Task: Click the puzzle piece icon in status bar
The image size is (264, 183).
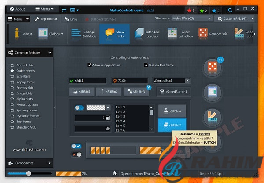Action: [115, 173]
